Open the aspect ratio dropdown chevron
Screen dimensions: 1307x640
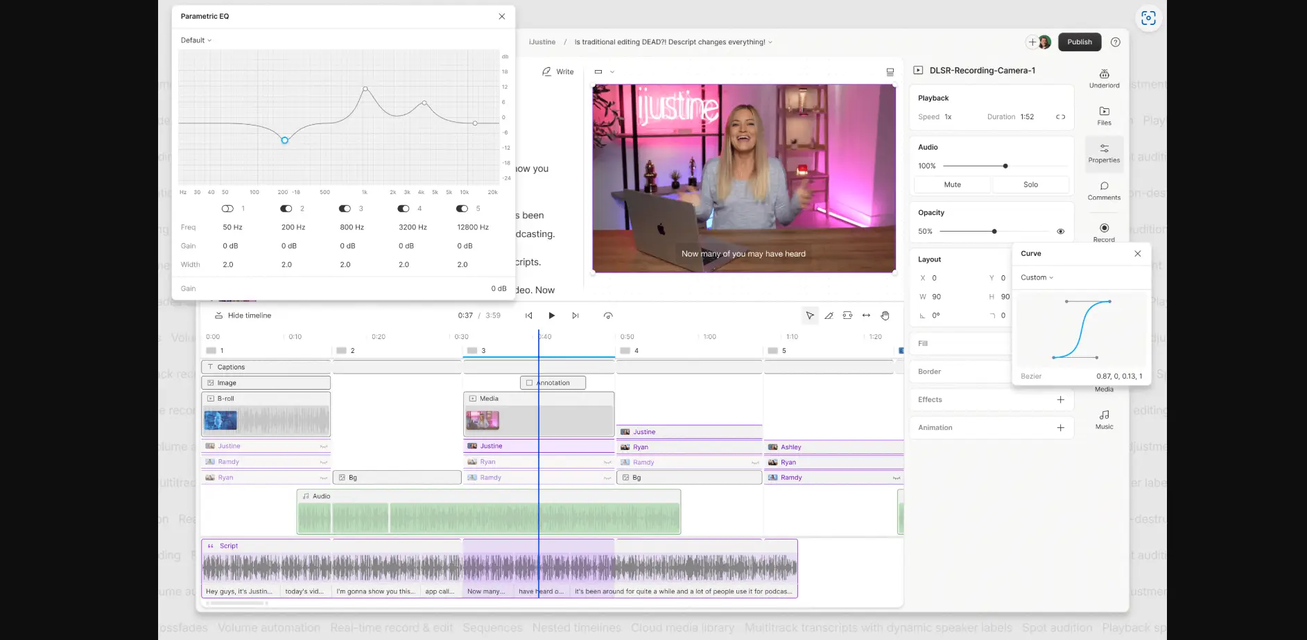pyautogui.click(x=612, y=71)
